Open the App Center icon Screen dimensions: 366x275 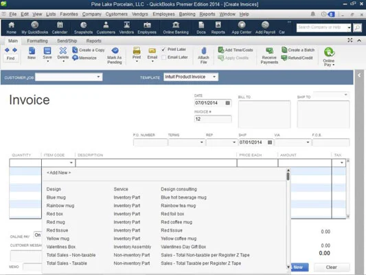point(242,27)
